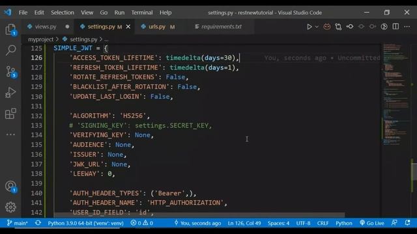Screen dimensions: 417x234
Task: Click the code minimap overview
Action: pyautogui.click(x=395, y=94)
